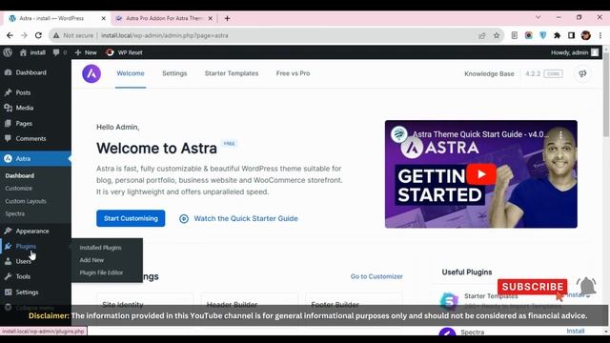Open Watch the Quick Starter Guide link
Viewport: 610px width, 343px height.
(x=238, y=218)
